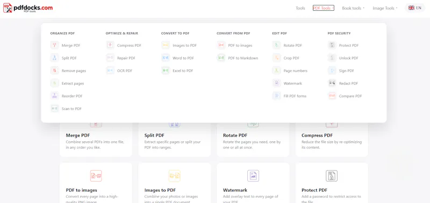The width and height of the screenshot is (430, 203).
Task: Click the Watermark card icon
Action: pos(253,176)
